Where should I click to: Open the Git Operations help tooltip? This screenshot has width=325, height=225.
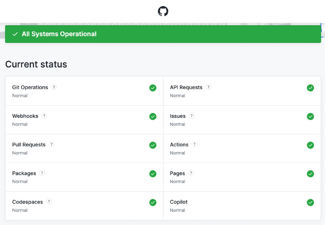point(54,87)
